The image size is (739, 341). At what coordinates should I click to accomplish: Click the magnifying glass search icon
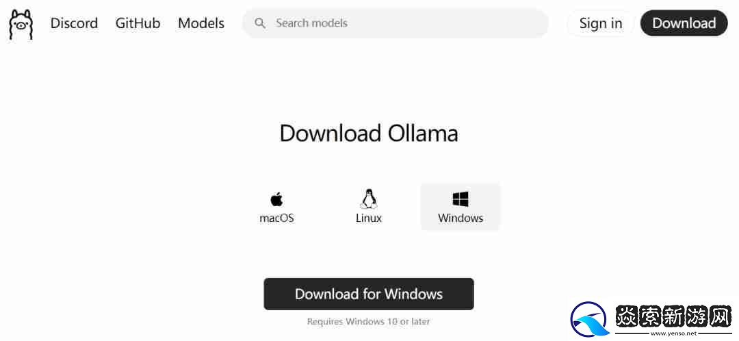260,23
